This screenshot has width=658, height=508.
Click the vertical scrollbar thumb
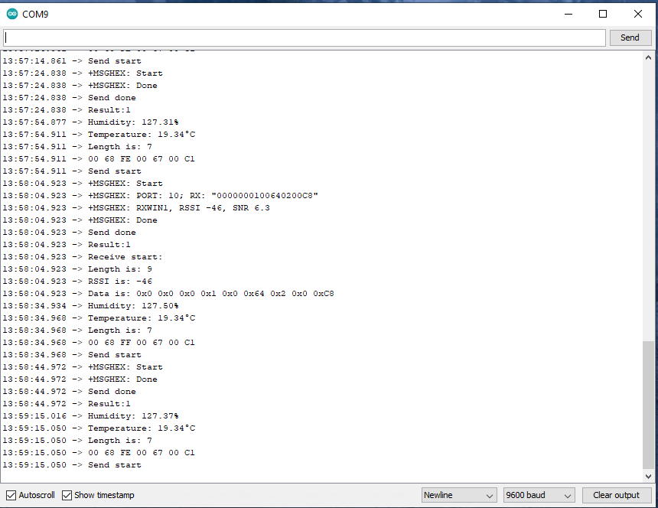tap(649, 404)
